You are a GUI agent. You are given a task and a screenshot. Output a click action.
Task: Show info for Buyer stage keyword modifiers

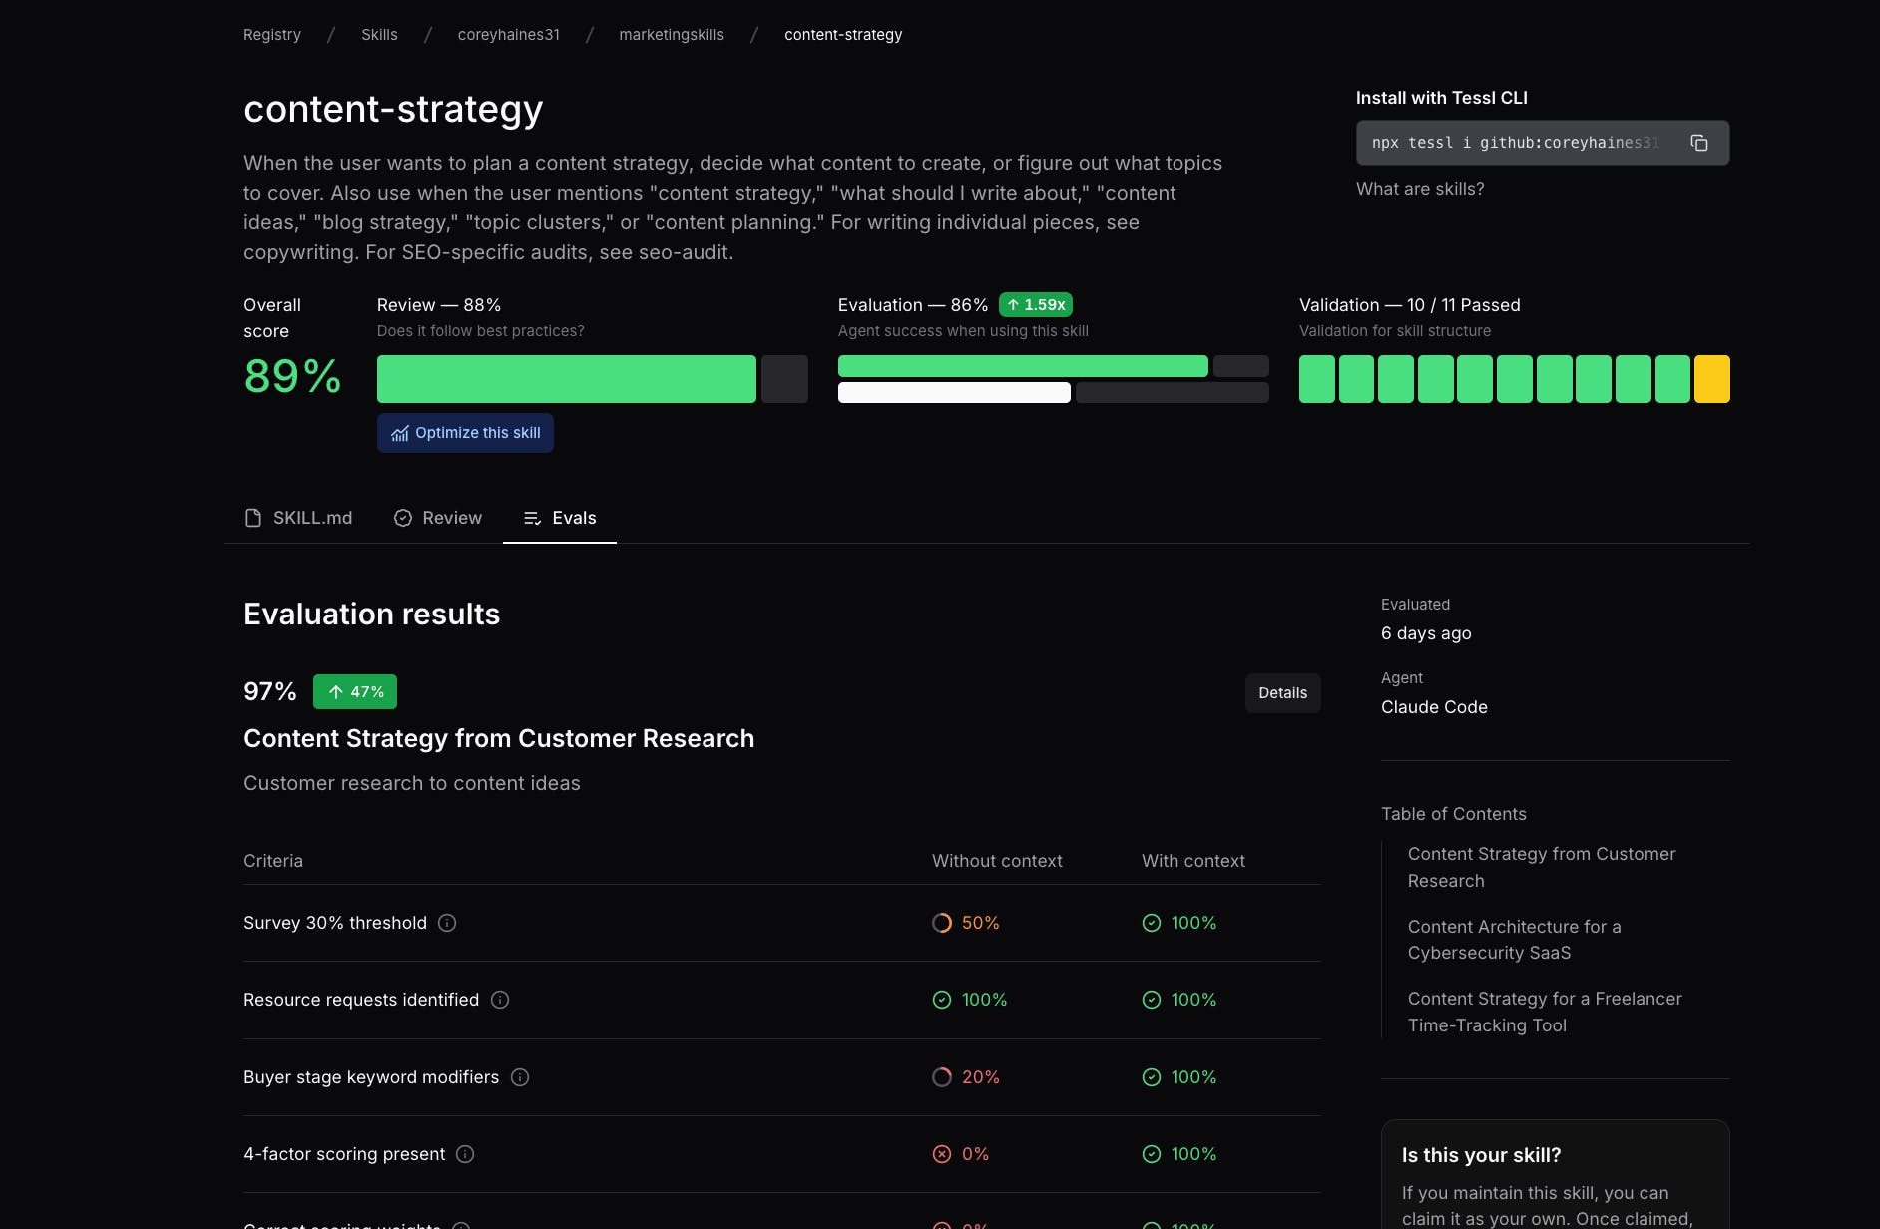[520, 1077]
